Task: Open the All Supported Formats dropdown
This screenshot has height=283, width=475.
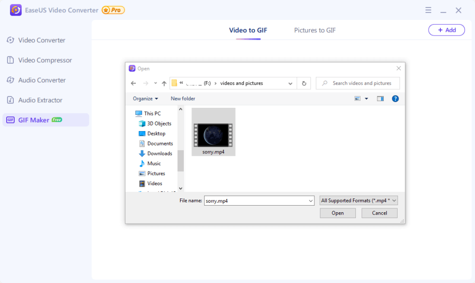Action: (x=359, y=200)
